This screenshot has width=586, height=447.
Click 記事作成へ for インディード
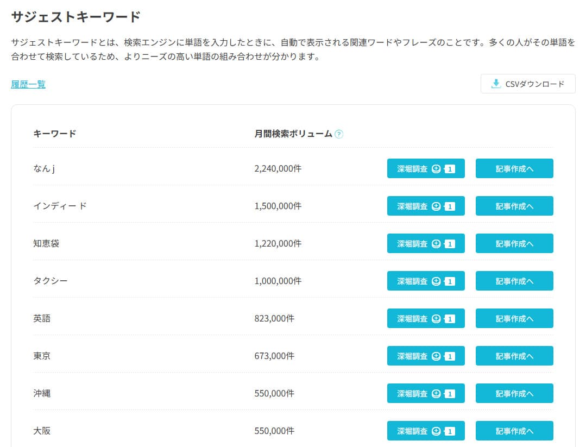click(x=514, y=206)
